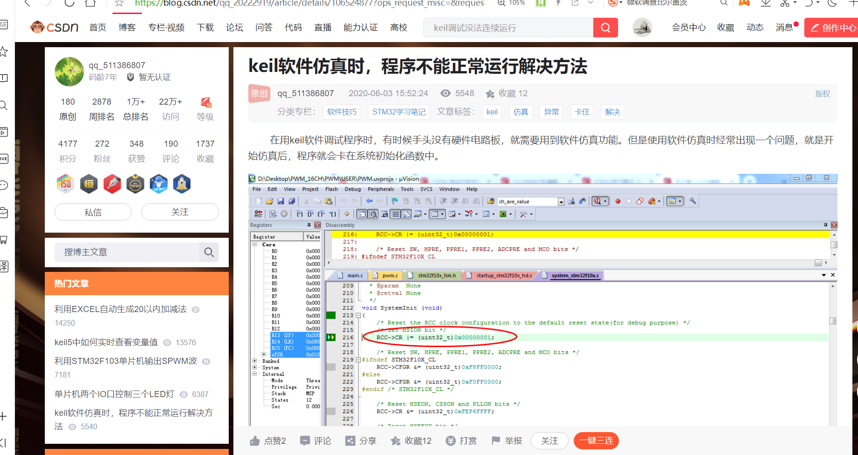Viewport: 858px width, 455px height.
Task: Open hot article keil5中如何实时查看变量值
Action: tap(106, 342)
